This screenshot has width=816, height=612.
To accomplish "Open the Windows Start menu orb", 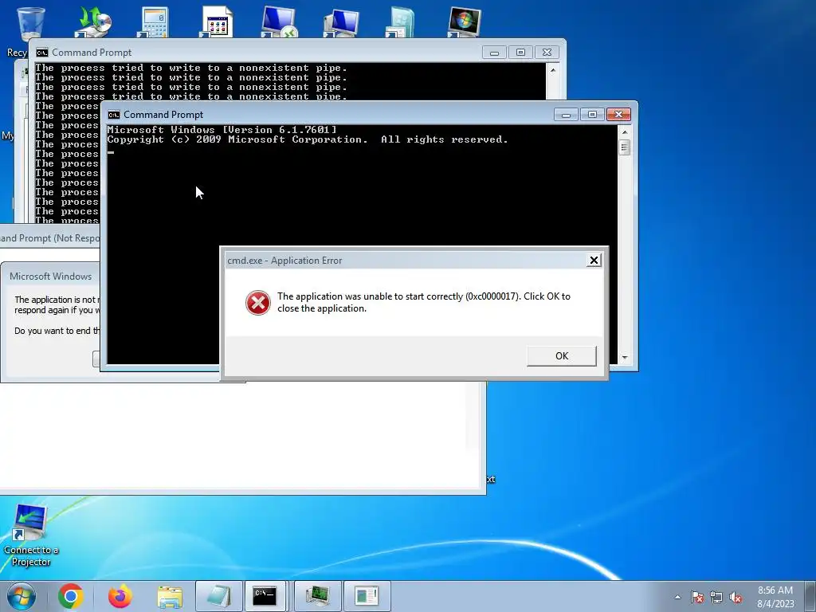I will tap(22, 596).
